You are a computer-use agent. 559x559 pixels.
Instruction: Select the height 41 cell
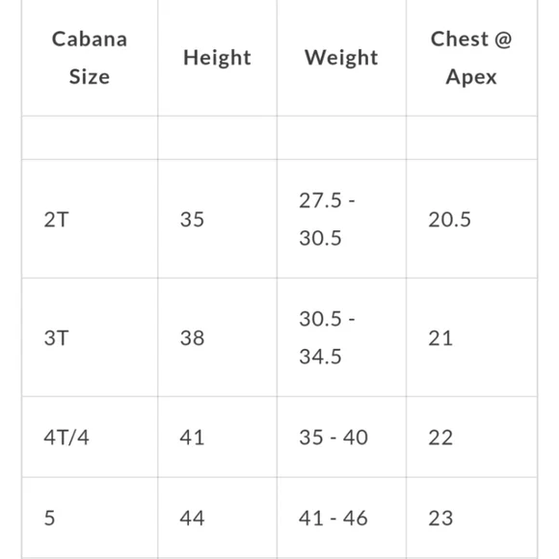[x=217, y=437]
